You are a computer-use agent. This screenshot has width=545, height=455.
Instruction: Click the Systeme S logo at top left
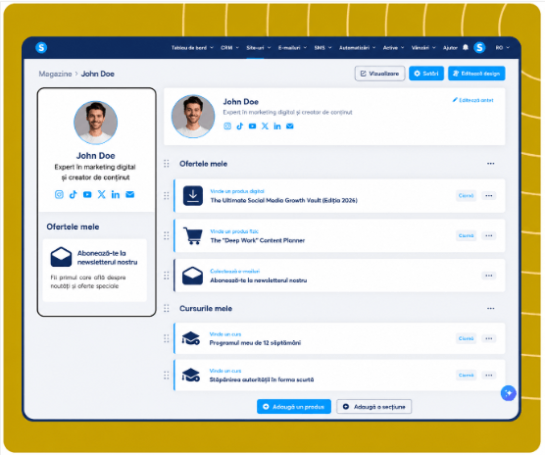[41, 47]
